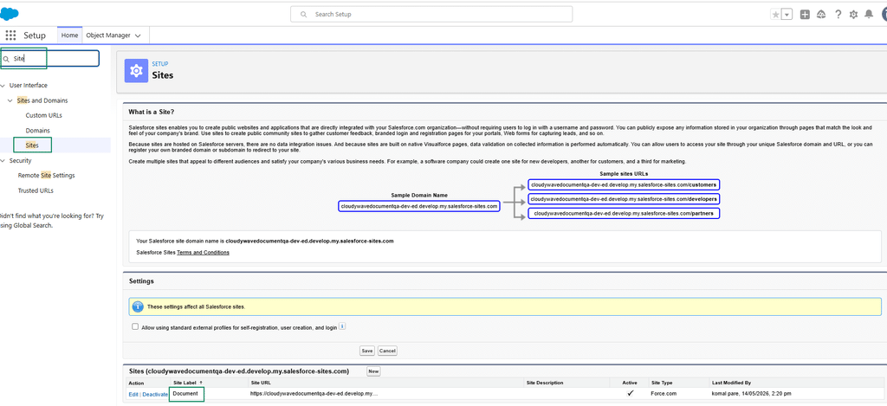Screen dimensions: 887x406
Task: Click the Active checkmark for the Document site
Action: pyautogui.click(x=631, y=393)
